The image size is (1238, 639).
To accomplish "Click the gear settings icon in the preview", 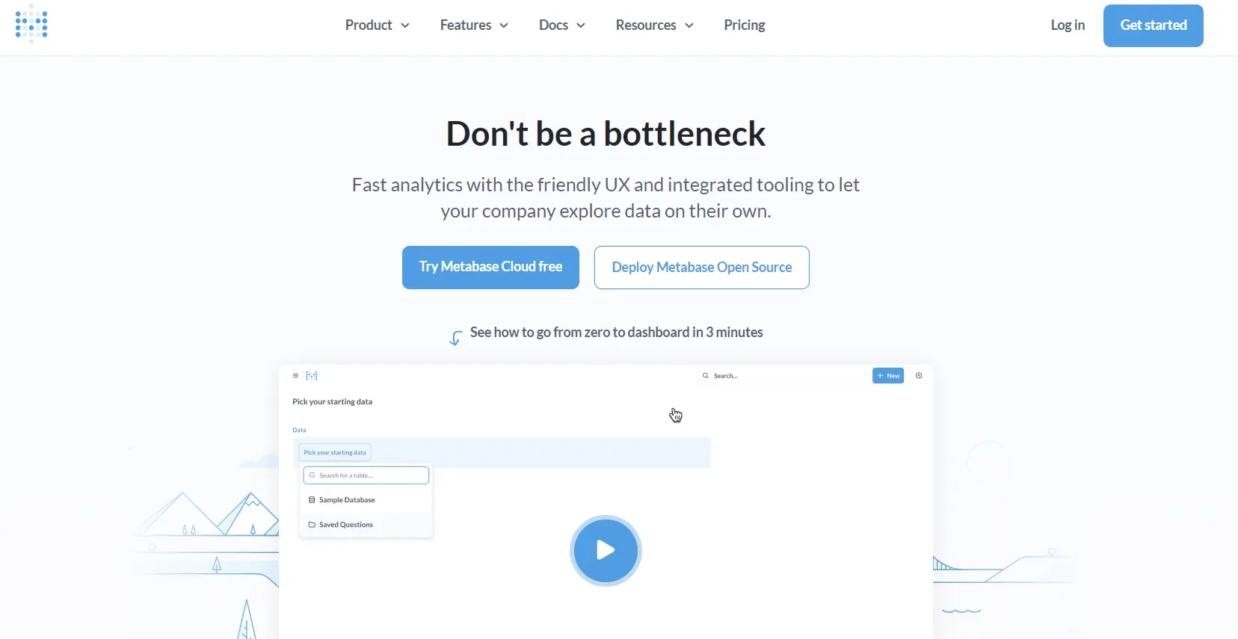I will point(919,376).
